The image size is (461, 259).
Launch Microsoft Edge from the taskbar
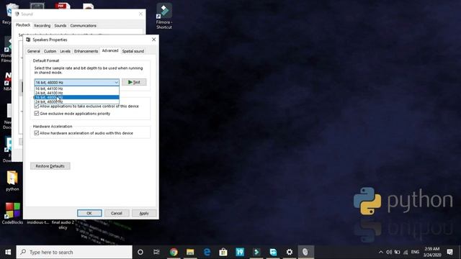[x=207, y=252]
